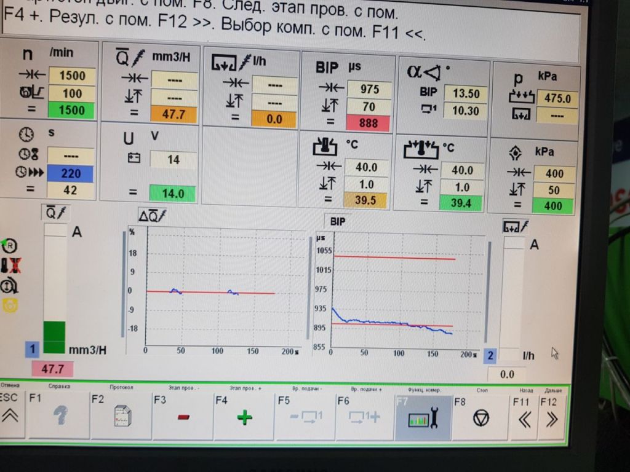Open the F2 Протокол protocol sheet
Screen dimensions: 630x472
tap(121, 415)
